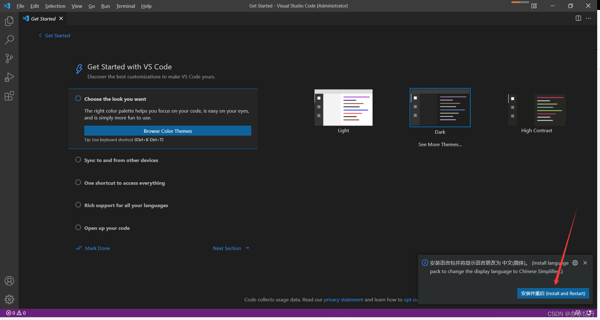Click Browse Color Themes button
Screen dimensions: 600x320
click(168, 131)
